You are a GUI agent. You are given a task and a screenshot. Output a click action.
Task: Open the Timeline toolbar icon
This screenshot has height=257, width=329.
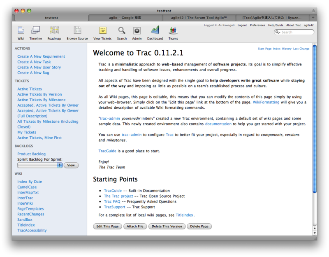coord(35,30)
